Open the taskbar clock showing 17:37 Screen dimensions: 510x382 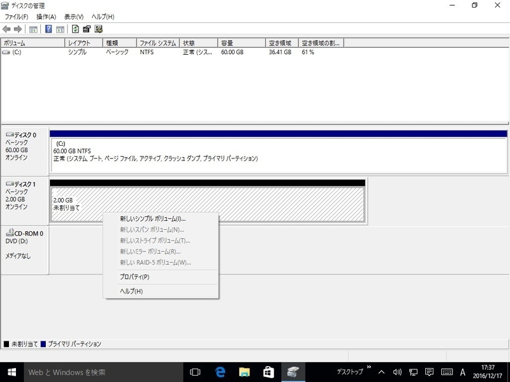[x=488, y=372]
